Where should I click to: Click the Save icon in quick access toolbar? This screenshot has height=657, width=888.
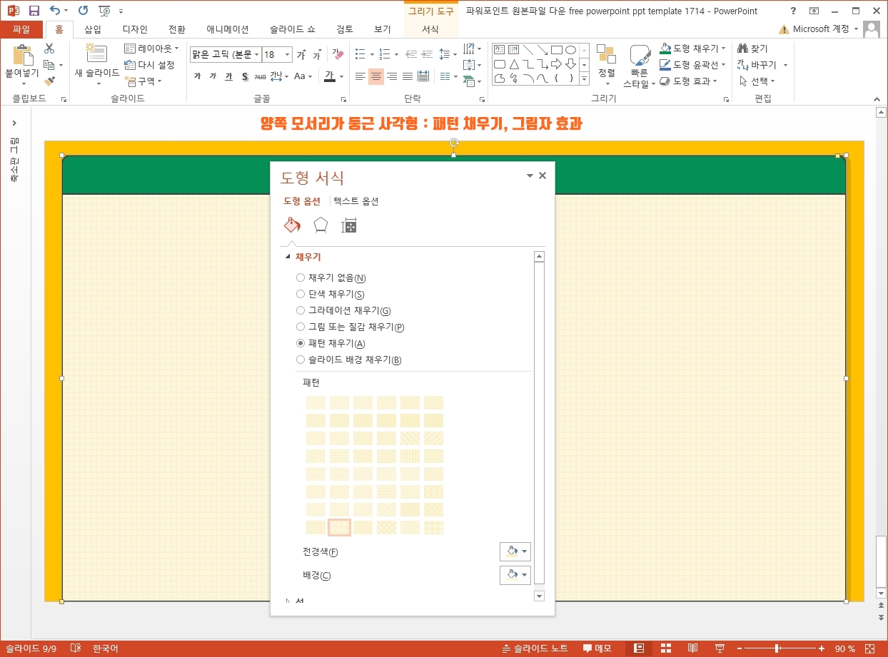click(34, 11)
